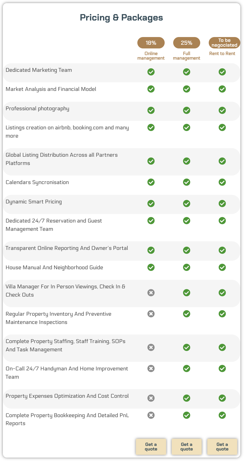
Task: Click Full management checkmark for Professional photography
Action: coord(187,110)
